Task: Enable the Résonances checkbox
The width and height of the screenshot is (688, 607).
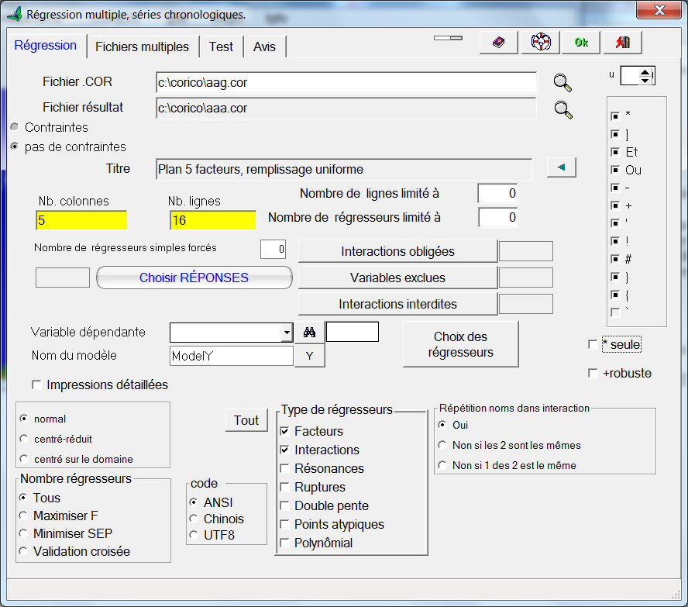Action: tap(285, 468)
